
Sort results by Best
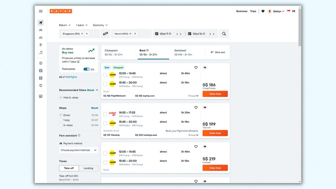[153, 52]
